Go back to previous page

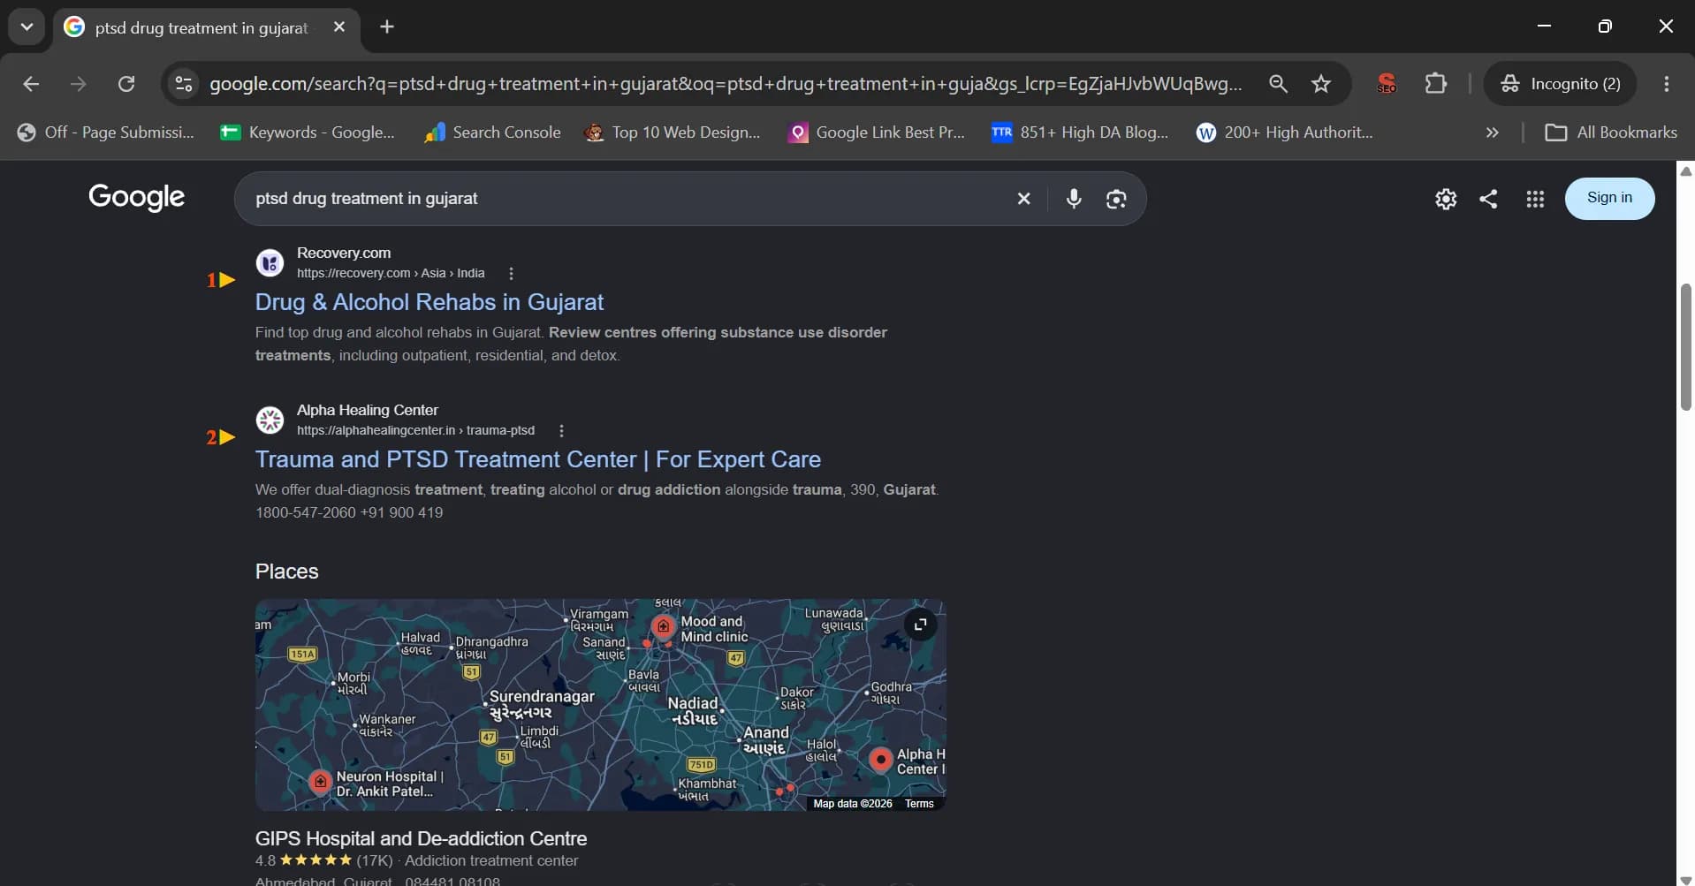(31, 84)
